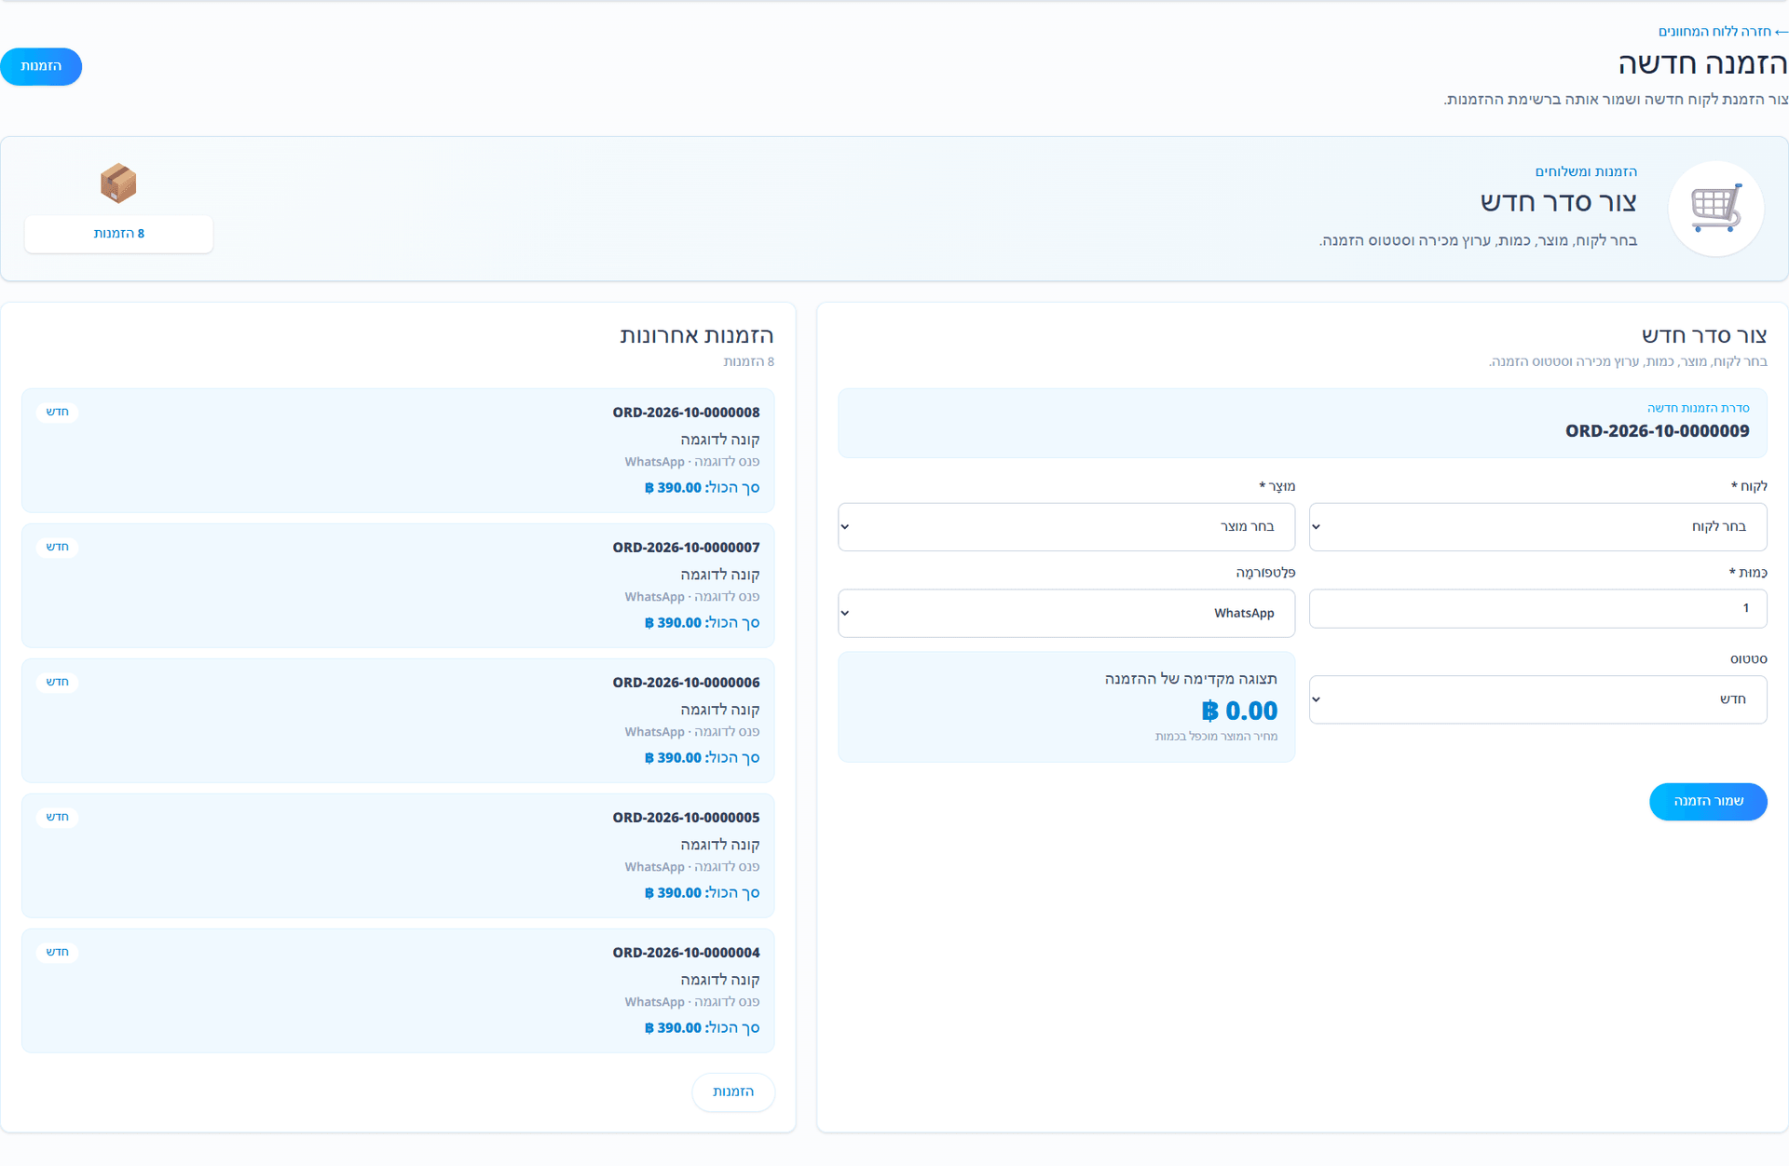Click the 'חזרה ללוח המחוונים' back link
Viewport: 1789px width, 1166px height.
click(x=1723, y=32)
